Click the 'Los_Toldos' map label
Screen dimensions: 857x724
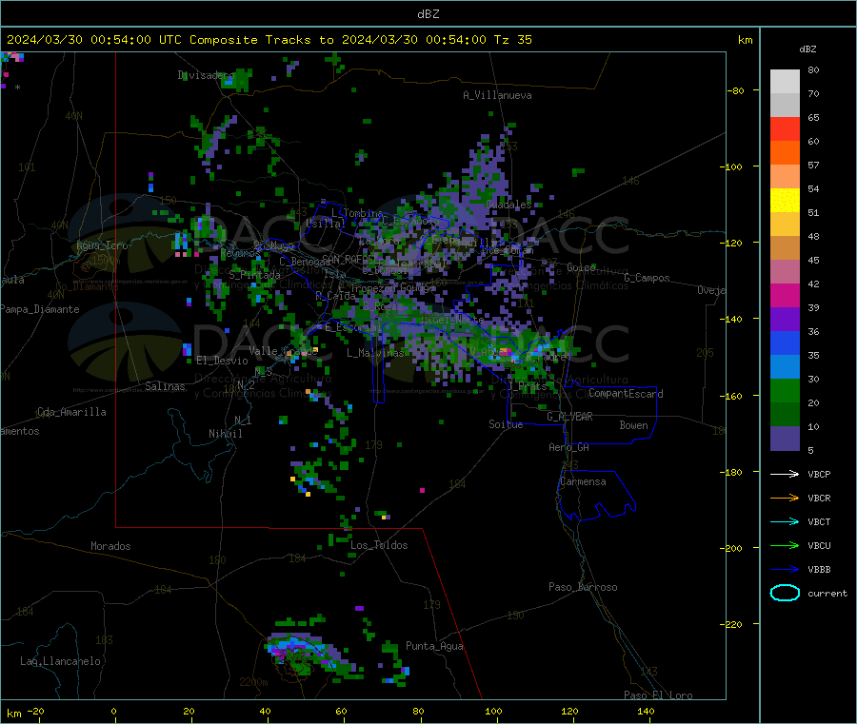[x=379, y=545]
